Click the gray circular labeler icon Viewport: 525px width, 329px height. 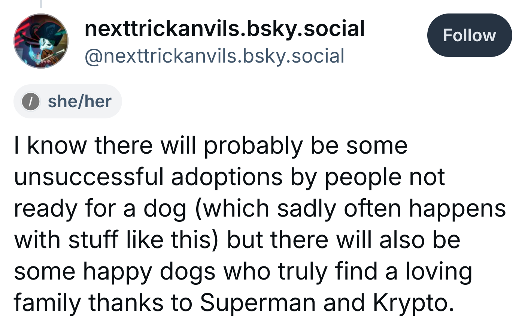tap(31, 102)
